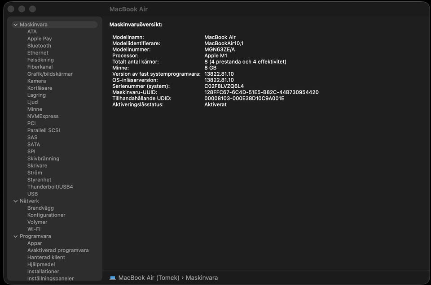431x285 pixels.
Task: Click the 8 GB memory value
Action: (210, 68)
